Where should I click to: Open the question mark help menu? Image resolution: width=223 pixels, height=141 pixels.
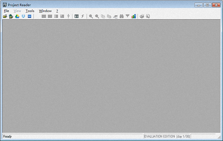[x=57, y=11]
